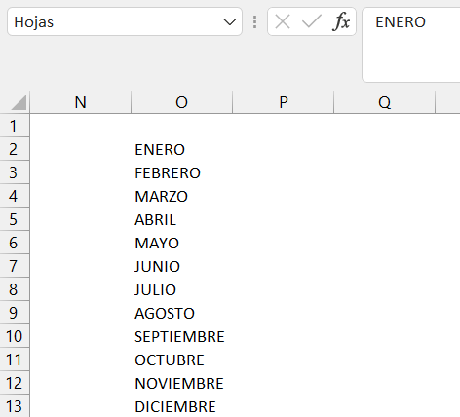The height and width of the screenshot is (417, 460).
Task: Expand the Name Box dropdown arrow
Action: [x=230, y=22]
